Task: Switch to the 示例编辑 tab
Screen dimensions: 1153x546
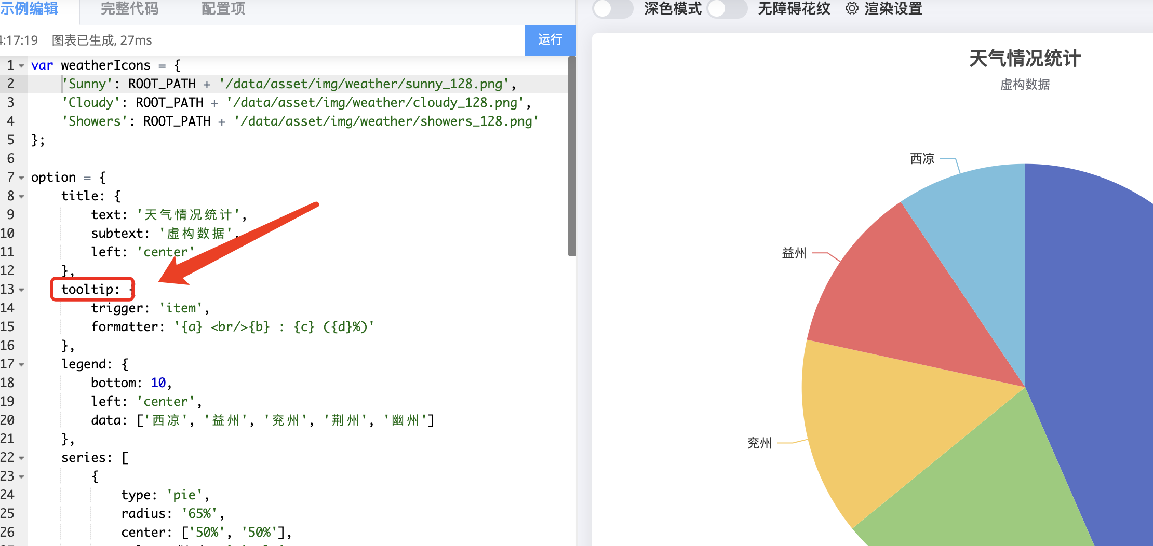Action: tap(29, 9)
